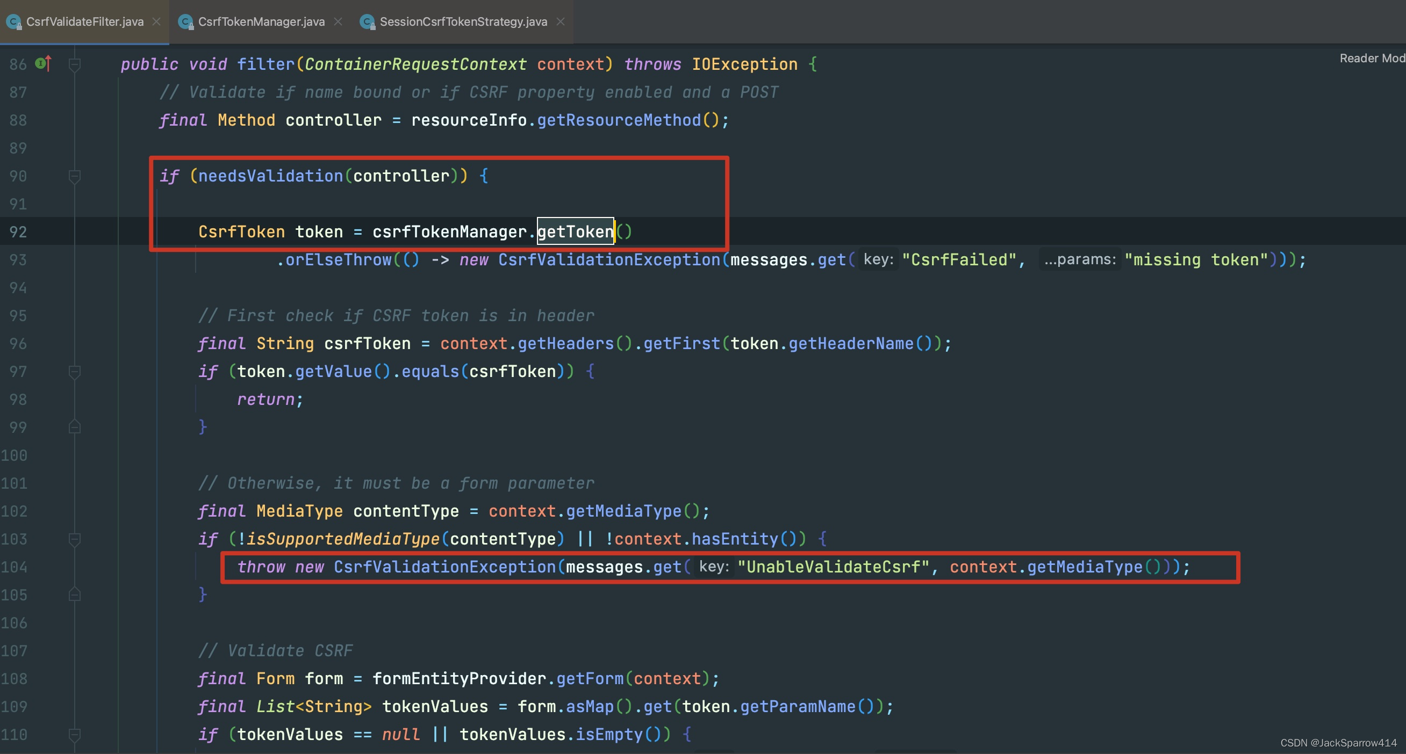Click line number 86 in the gutter

coord(18,64)
